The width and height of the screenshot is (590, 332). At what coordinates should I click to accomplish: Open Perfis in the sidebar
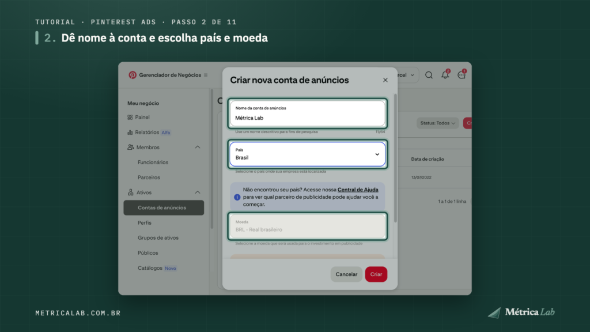pos(145,222)
